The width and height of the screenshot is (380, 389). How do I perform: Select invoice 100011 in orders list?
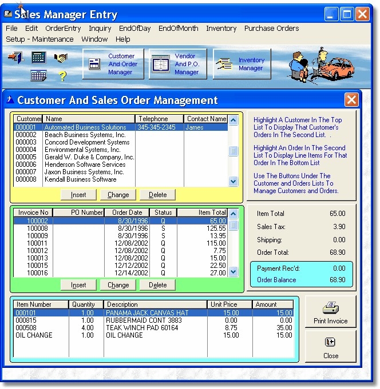coord(121,243)
